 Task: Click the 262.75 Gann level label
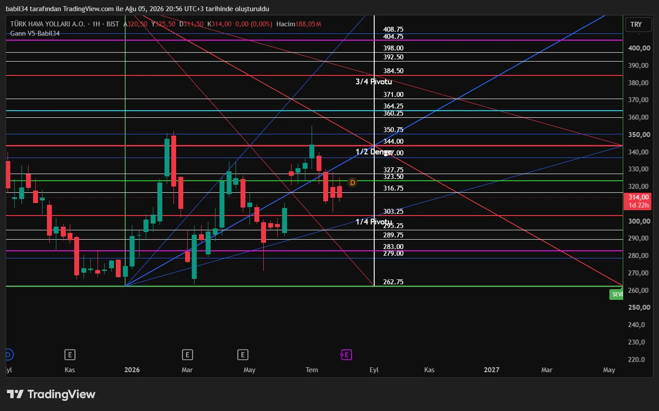pyautogui.click(x=393, y=282)
